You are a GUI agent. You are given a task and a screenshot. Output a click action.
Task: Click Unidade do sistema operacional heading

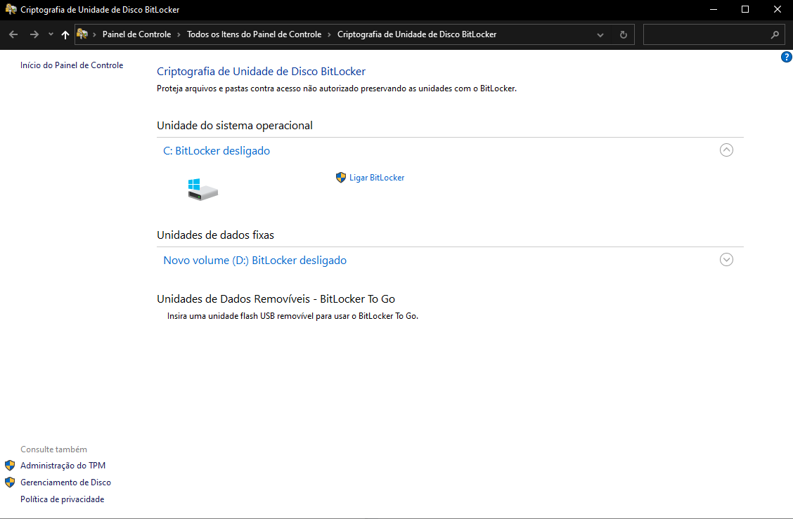[235, 125]
